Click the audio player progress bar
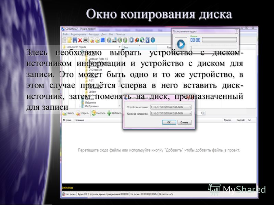This screenshot has height=205, width=274. pyautogui.click(x=219, y=40)
